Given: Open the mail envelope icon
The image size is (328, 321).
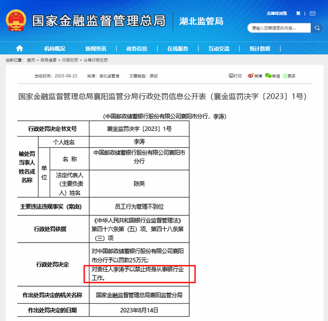Looking at the screenshot, I should [313, 14].
